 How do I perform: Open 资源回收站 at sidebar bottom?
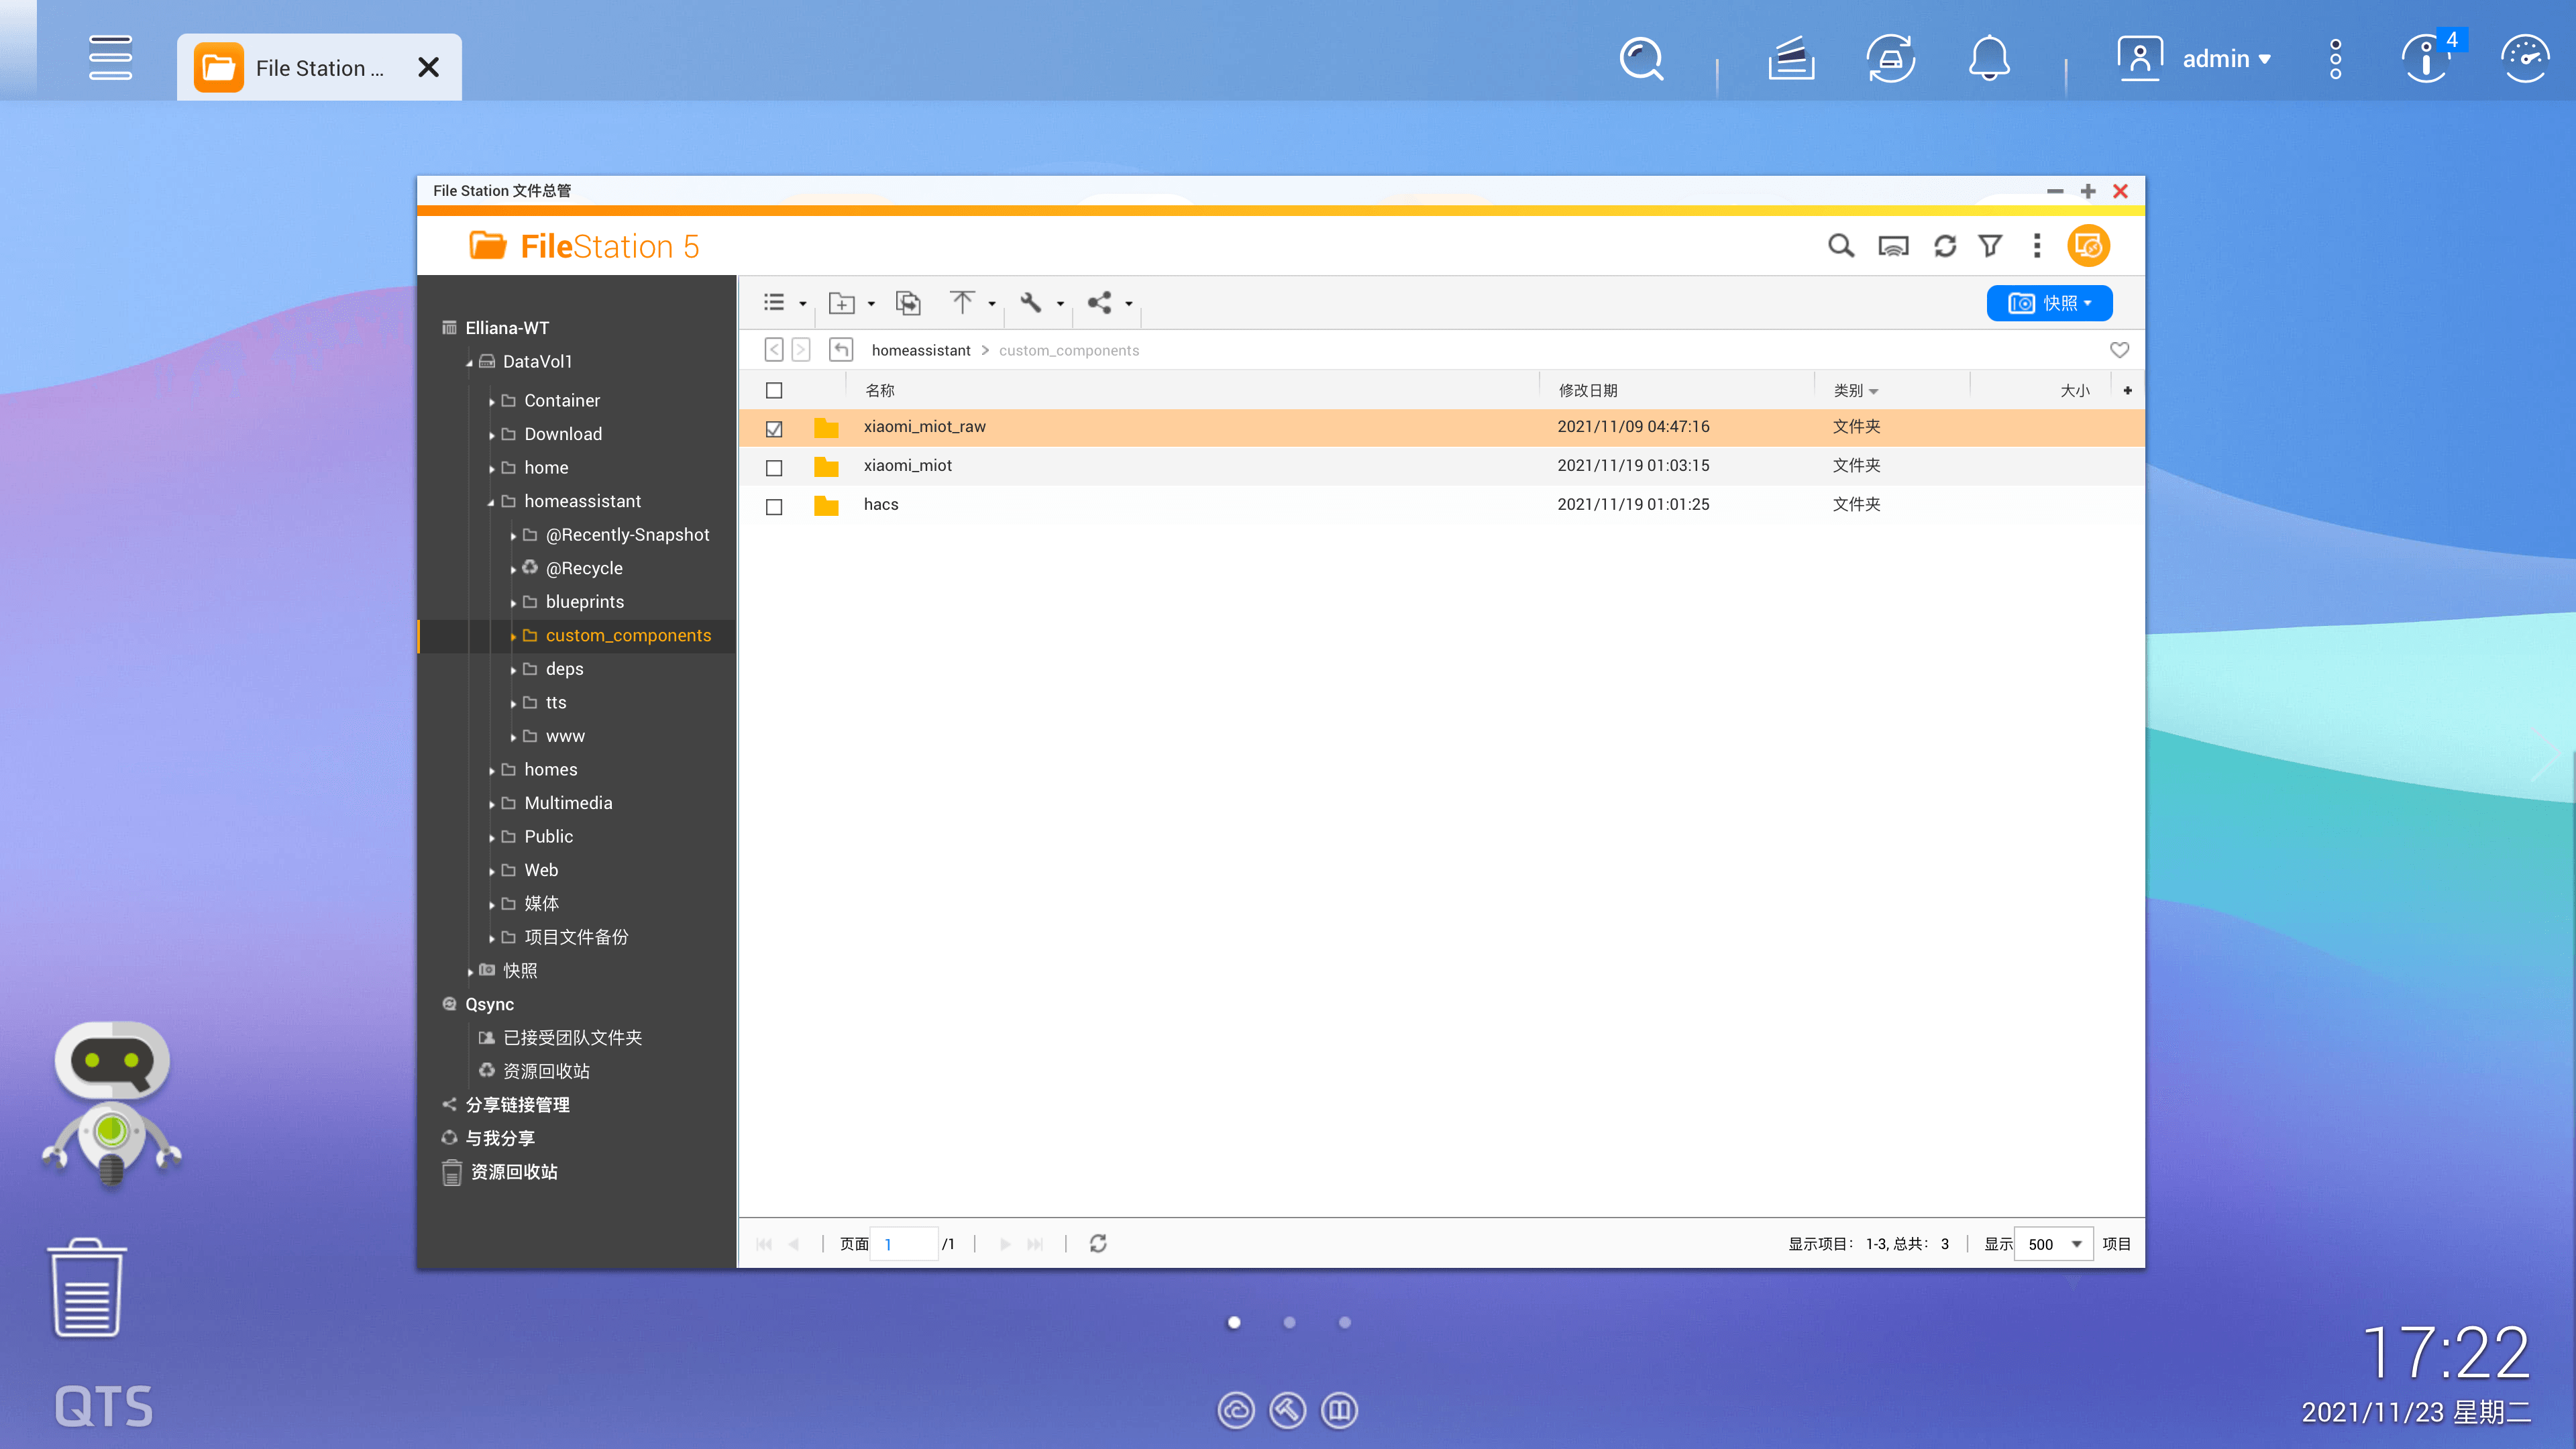click(514, 1172)
